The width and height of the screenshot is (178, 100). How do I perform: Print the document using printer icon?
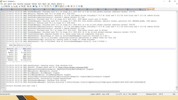(x=16, y=6)
